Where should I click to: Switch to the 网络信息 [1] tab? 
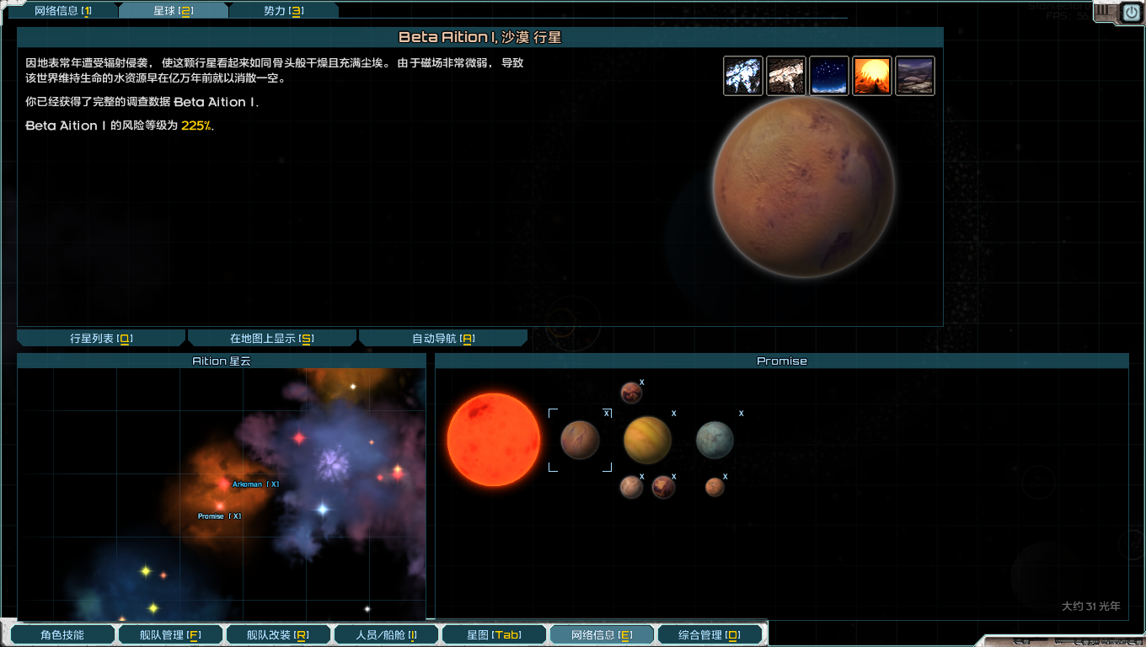[x=63, y=11]
